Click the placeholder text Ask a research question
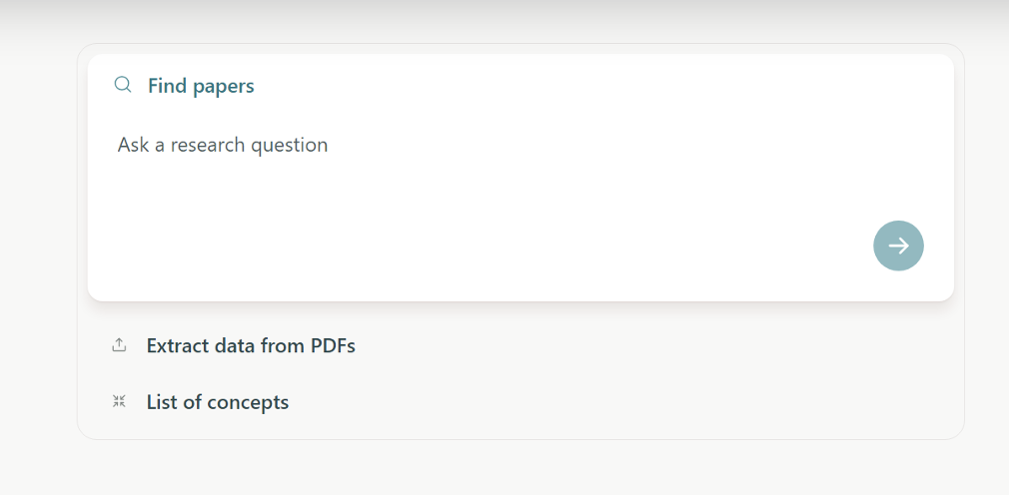Screen dimensions: 1009x495 pos(223,145)
